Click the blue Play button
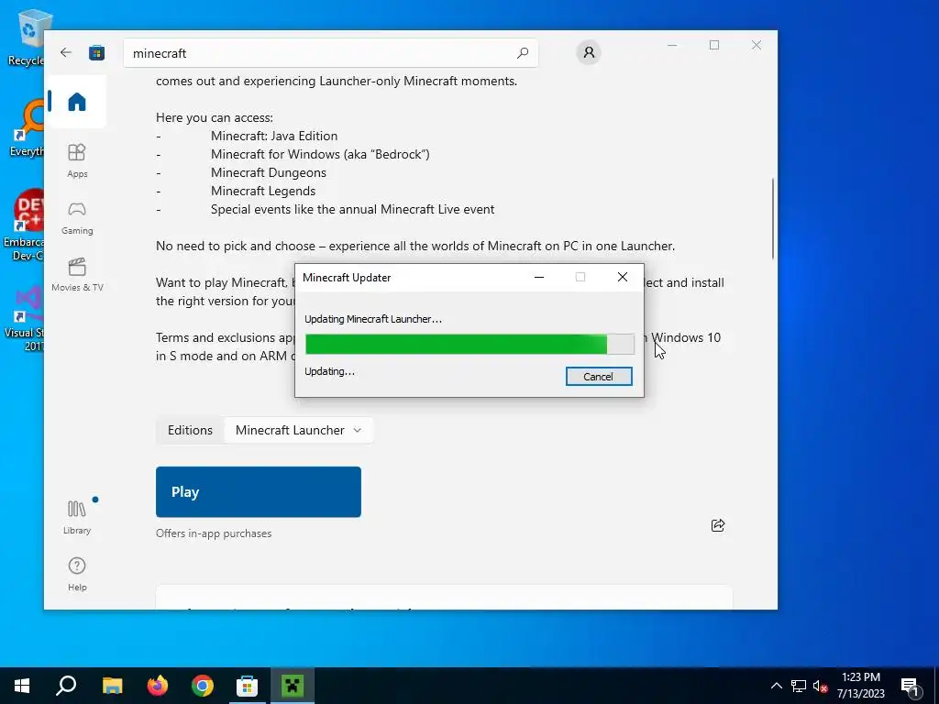 (x=258, y=491)
